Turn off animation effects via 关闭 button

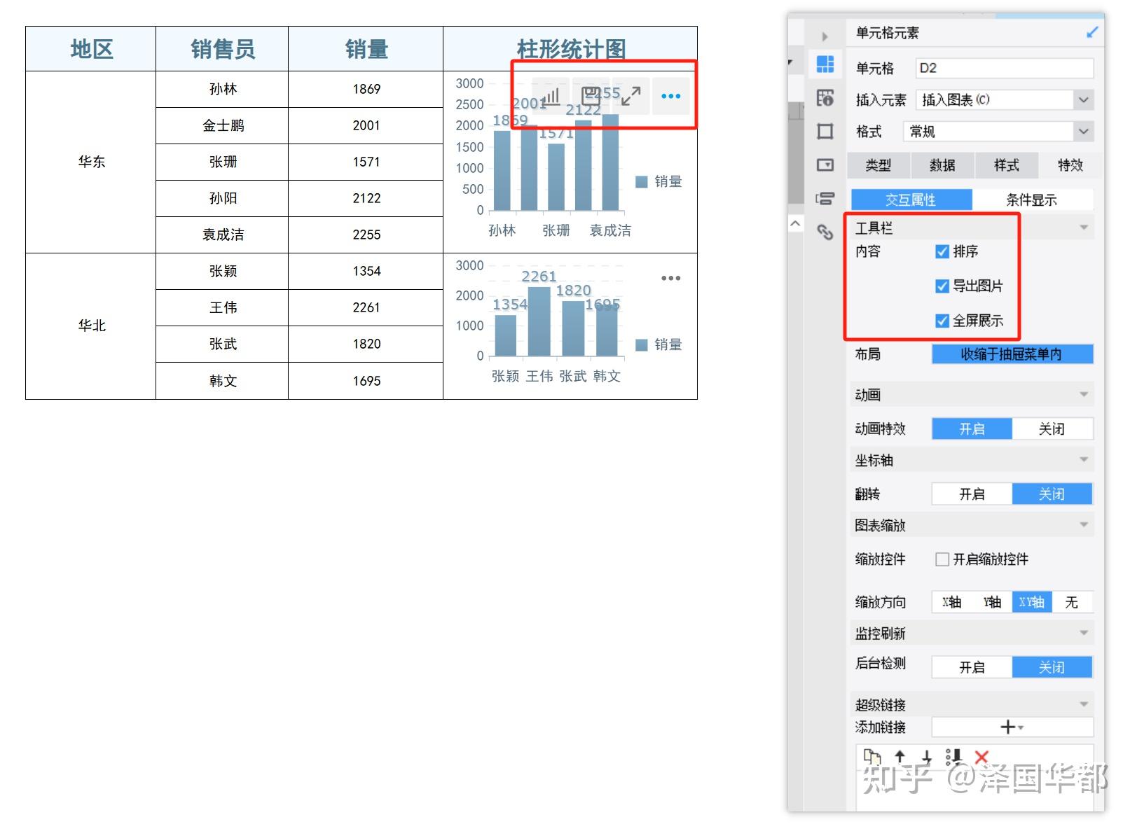tap(1053, 428)
